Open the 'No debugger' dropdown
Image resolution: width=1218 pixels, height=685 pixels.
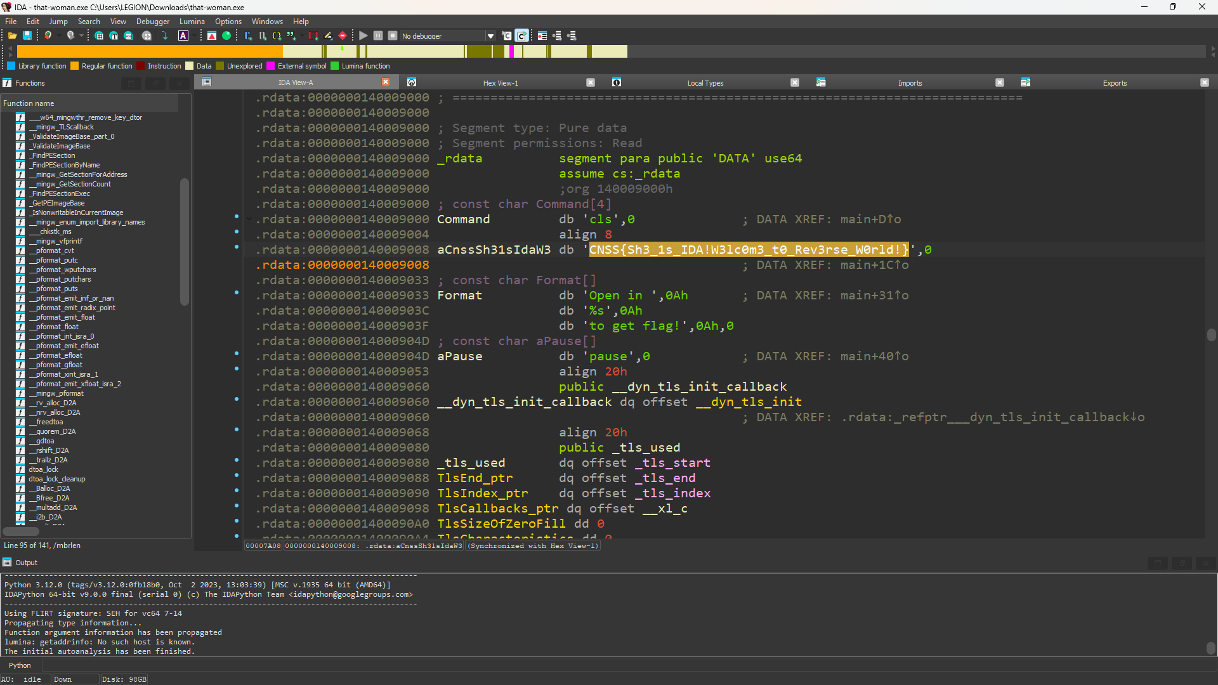point(490,36)
